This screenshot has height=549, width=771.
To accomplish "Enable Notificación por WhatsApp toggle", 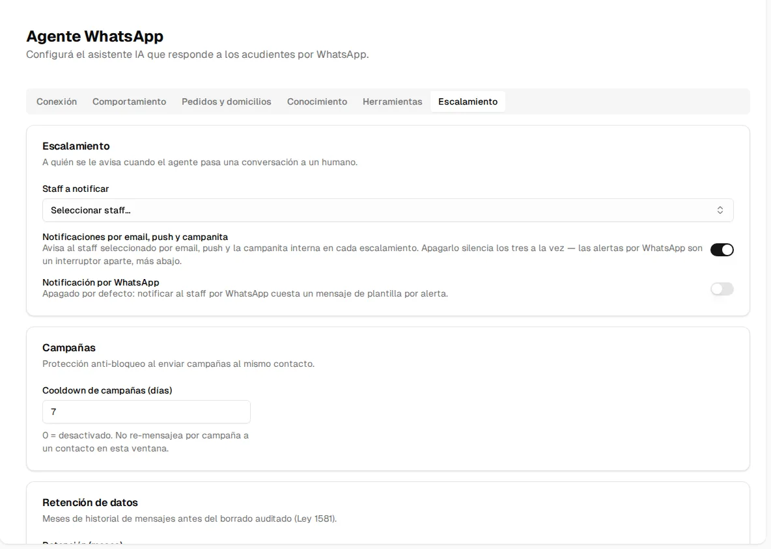I will tap(722, 289).
